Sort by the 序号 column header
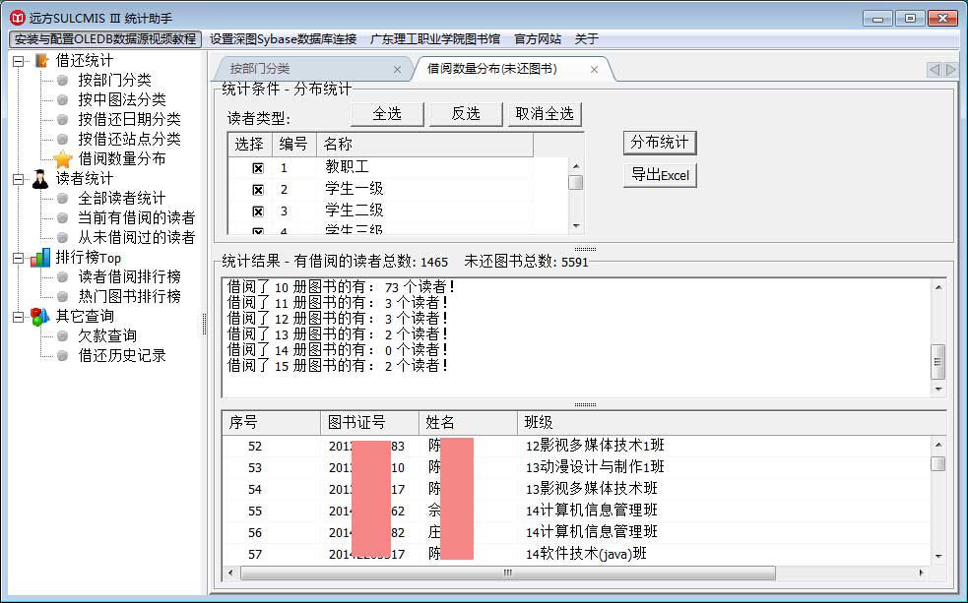Viewport: 968px width, 603px height. (271, 422)
